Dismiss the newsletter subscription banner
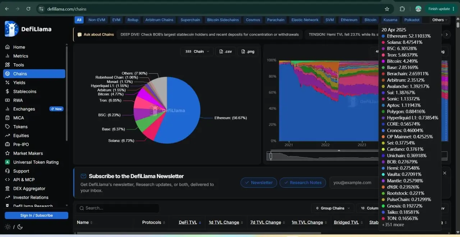The height and width of the screenshot is (237, 460). click(445, 173)
